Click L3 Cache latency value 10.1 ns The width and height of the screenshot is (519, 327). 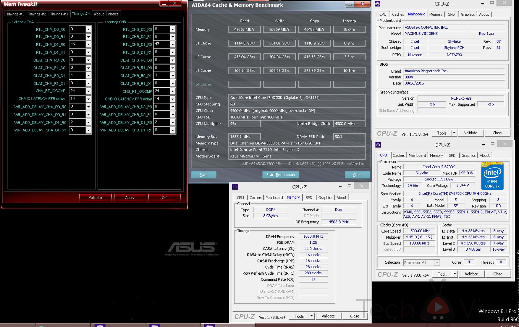pyautogui.click(x=349, y=71)
